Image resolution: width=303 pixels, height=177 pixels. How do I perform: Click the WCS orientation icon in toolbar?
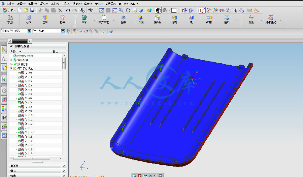pos(202,10)
